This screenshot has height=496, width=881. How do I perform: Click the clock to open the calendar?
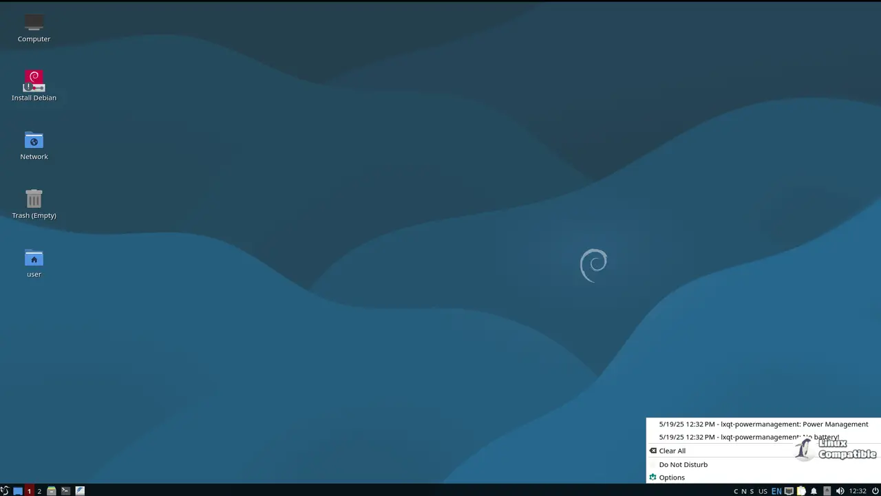(x=857, y=490)
